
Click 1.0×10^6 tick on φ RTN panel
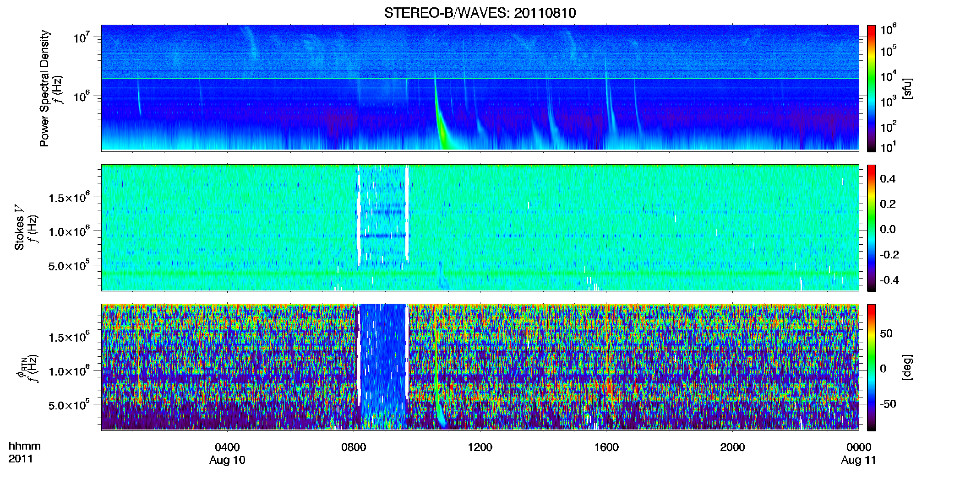(x=69, y=371)
